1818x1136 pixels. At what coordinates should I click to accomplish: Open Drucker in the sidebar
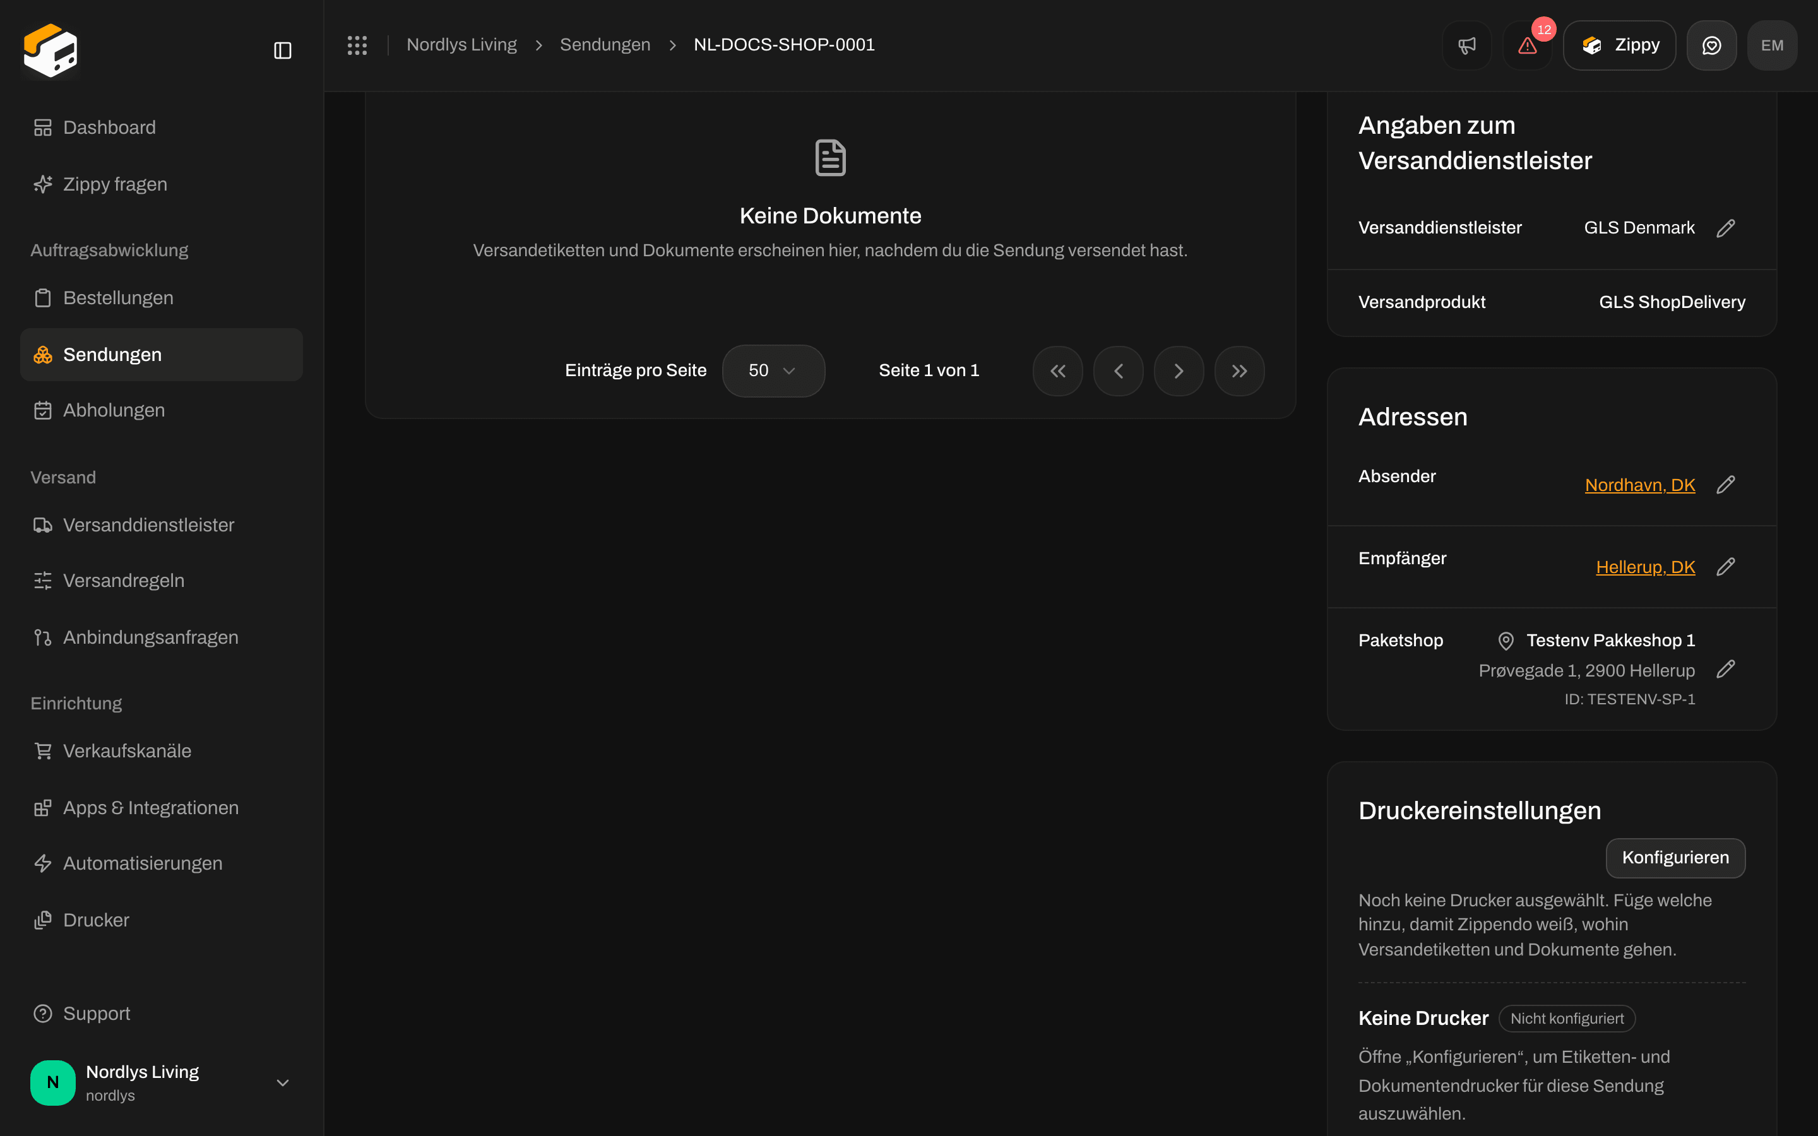point(162,920)
